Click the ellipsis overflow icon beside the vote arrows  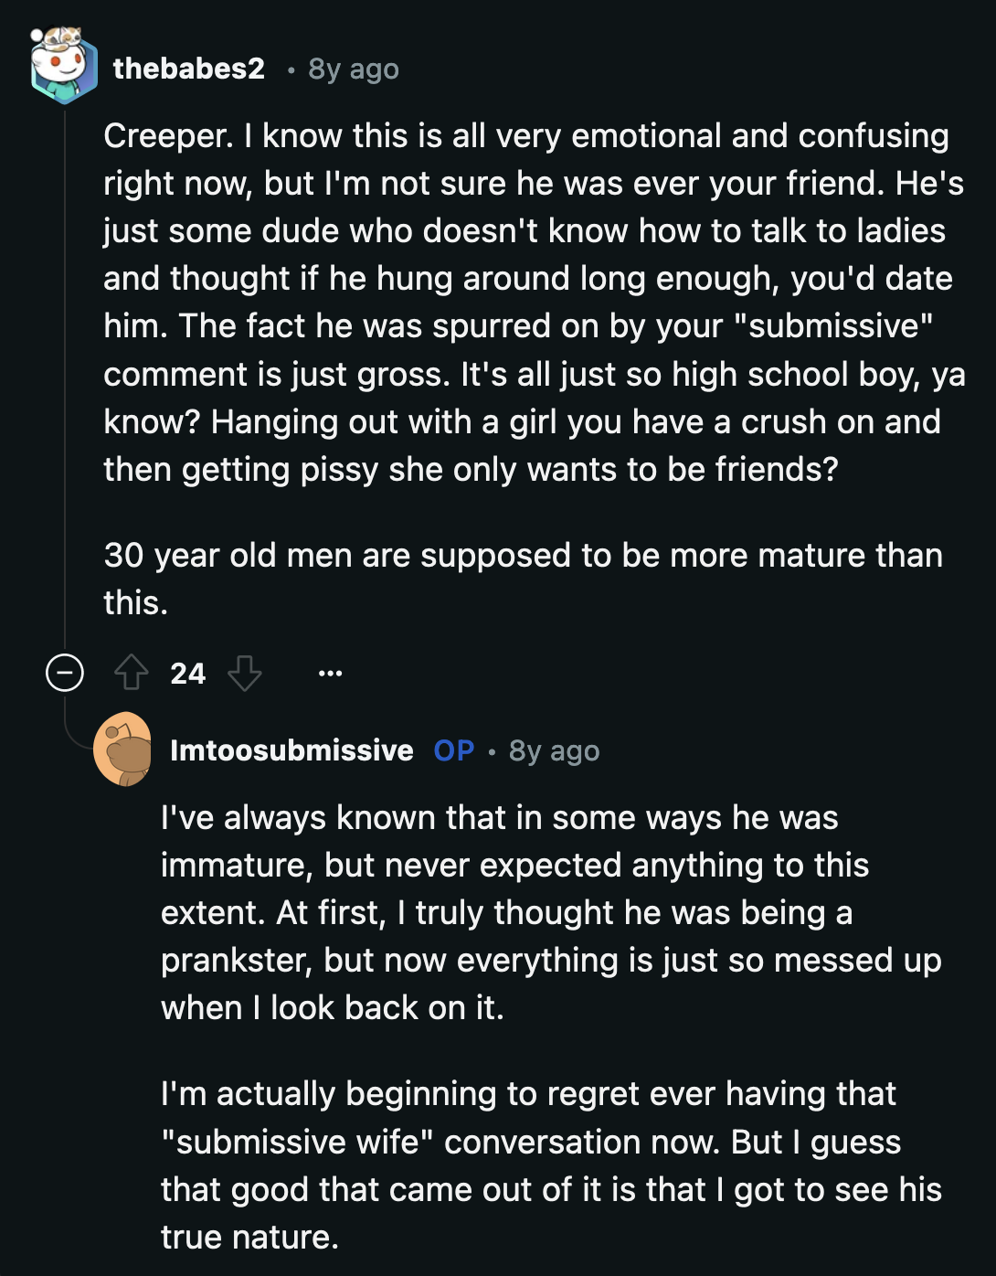tap(331, 674)
